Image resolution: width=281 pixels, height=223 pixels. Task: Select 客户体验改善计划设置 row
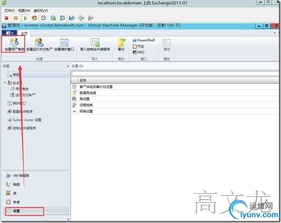coord(175,87)
